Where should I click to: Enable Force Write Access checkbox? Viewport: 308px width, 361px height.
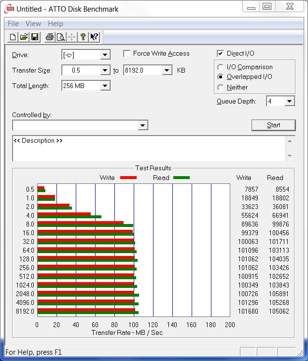(x=126, y=53)
